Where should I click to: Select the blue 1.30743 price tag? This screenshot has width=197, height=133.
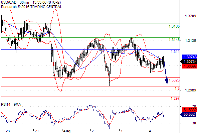pos(190,57)
